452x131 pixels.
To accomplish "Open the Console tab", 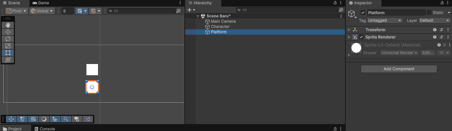I will click(x=45, y=129).
